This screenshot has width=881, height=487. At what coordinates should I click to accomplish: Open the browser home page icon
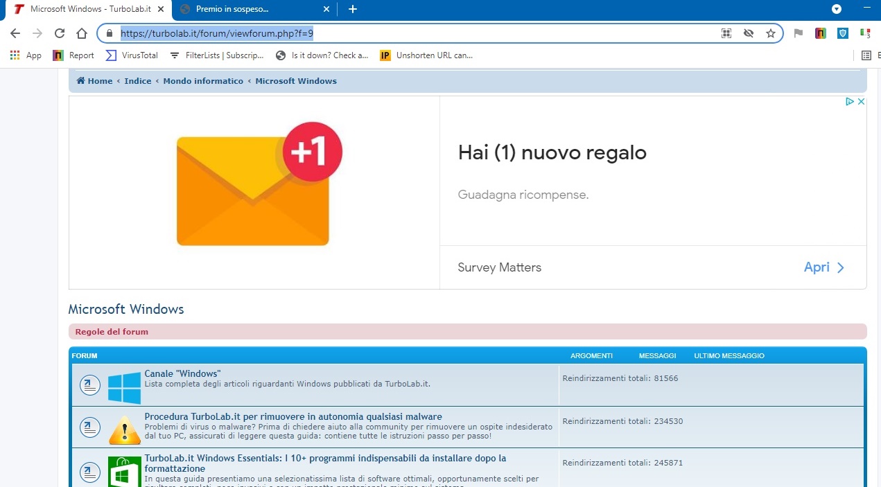click(x=82, y=33)
